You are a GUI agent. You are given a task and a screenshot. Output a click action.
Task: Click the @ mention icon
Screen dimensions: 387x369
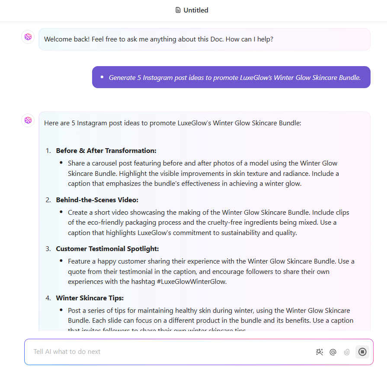coord(333,352)
